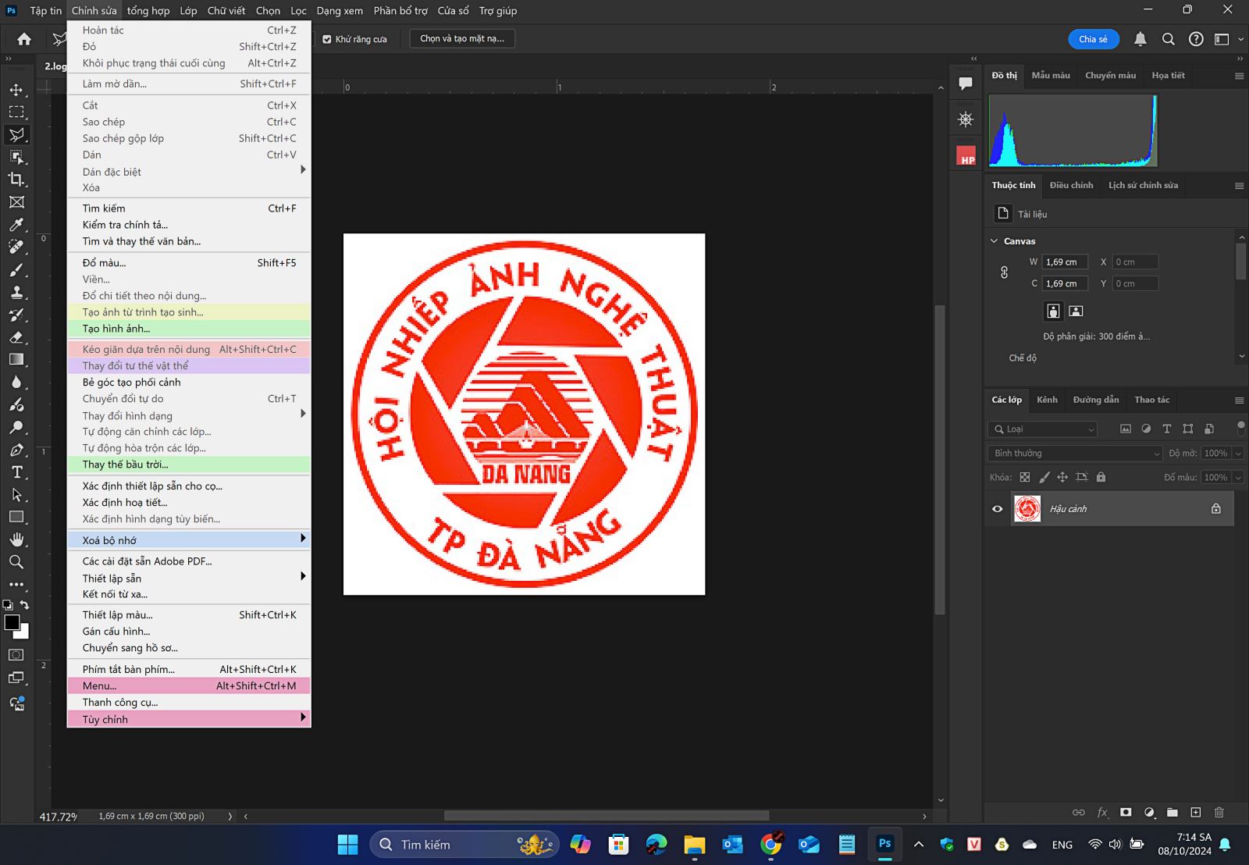This screenshot has width=1249, height=865.
Task: Select the Move tool
Action: [16, 90]
